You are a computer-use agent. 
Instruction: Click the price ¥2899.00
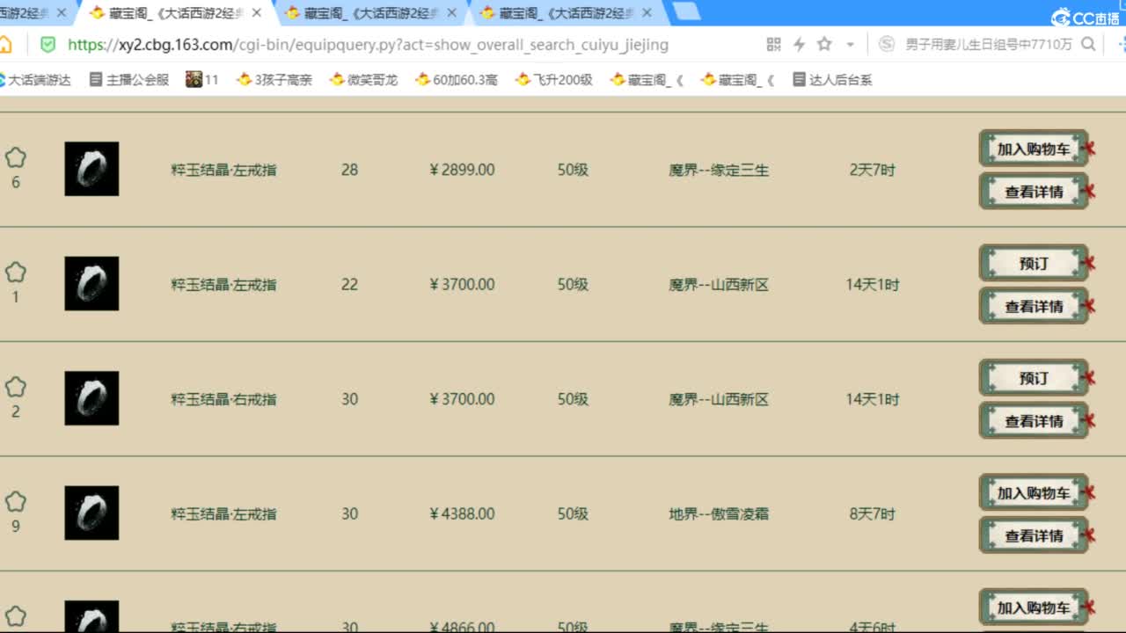tap(462, 170)
